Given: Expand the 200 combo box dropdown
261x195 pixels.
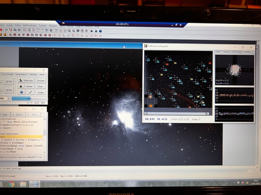Looking at the screenshot, I should click(x=9, y=98).
